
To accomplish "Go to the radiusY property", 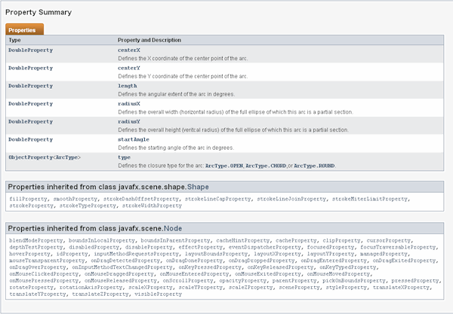I will (129, 121).
